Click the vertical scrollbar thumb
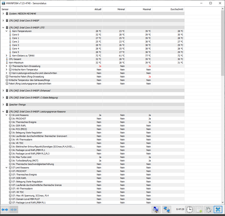 (223, 43)
